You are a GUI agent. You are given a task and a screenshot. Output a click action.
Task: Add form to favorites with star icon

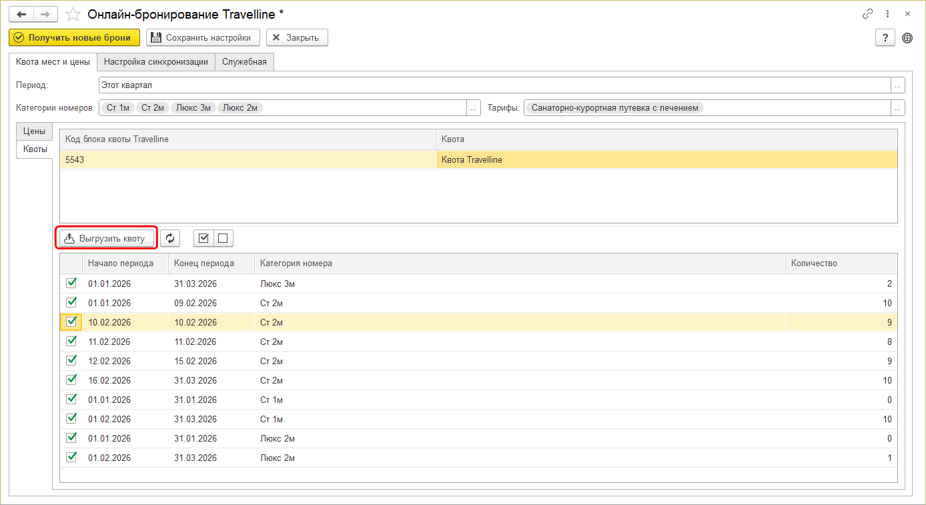coord(73,14)
